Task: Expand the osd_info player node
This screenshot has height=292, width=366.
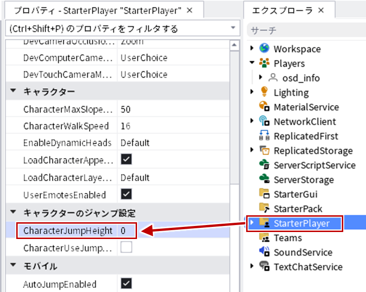Action: 261,77
